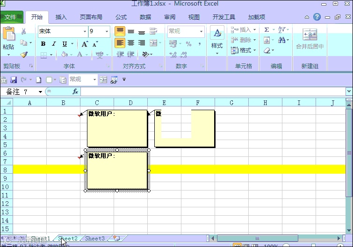Click the Help question mark icon

tap(317, 17)
